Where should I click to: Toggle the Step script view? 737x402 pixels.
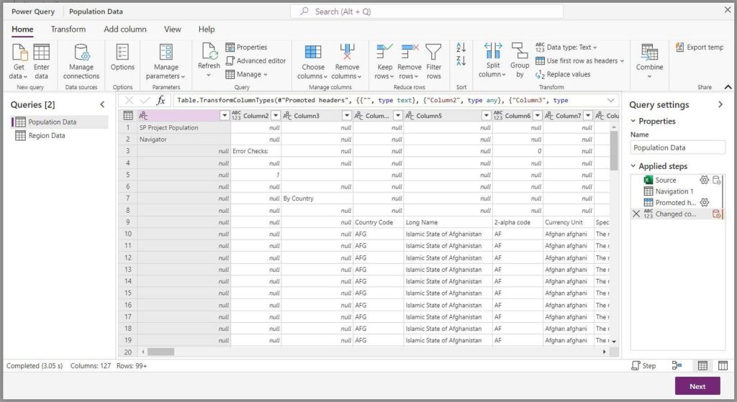tap(643, 366)
